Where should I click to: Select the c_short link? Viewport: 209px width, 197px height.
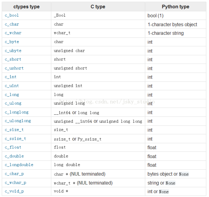[13, 59]
